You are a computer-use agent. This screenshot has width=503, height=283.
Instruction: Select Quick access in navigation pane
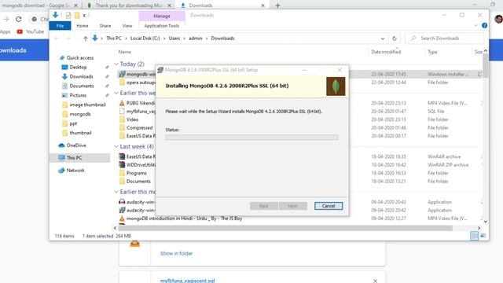pos(79,57)
